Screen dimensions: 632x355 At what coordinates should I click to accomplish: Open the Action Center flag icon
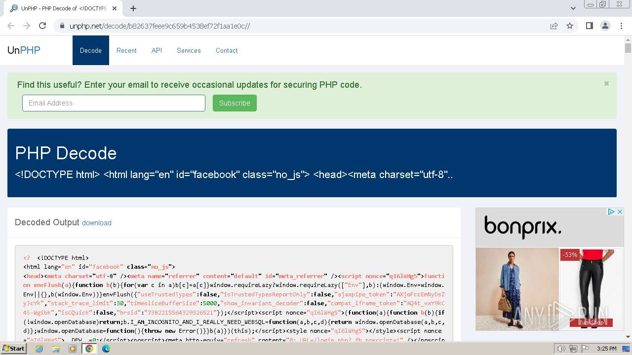(x=585, y=349)
